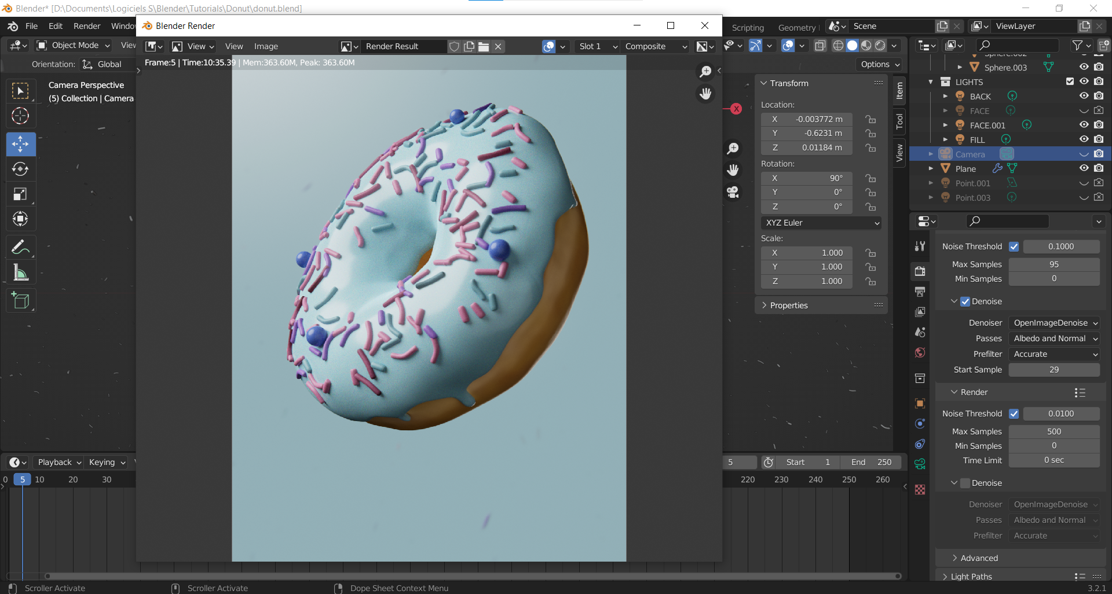Open the Edit menu
This screenshot has width=1112, height=594.
[x=56, y=26]
